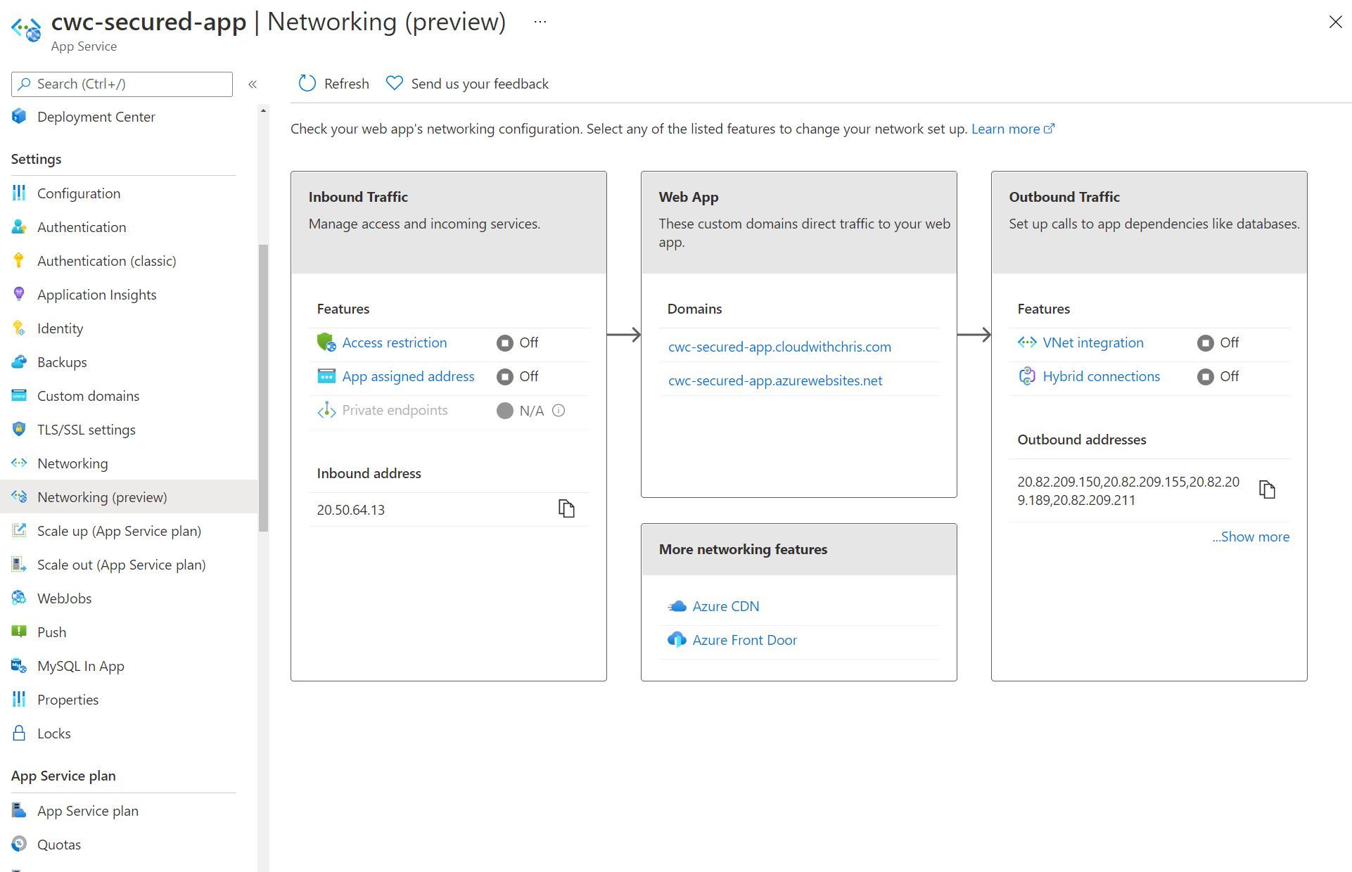Screen dimensions: 1352x872
Task: Open the cwc-secured-app.cloudwithchris.com domain link
Action: [779, 346]
